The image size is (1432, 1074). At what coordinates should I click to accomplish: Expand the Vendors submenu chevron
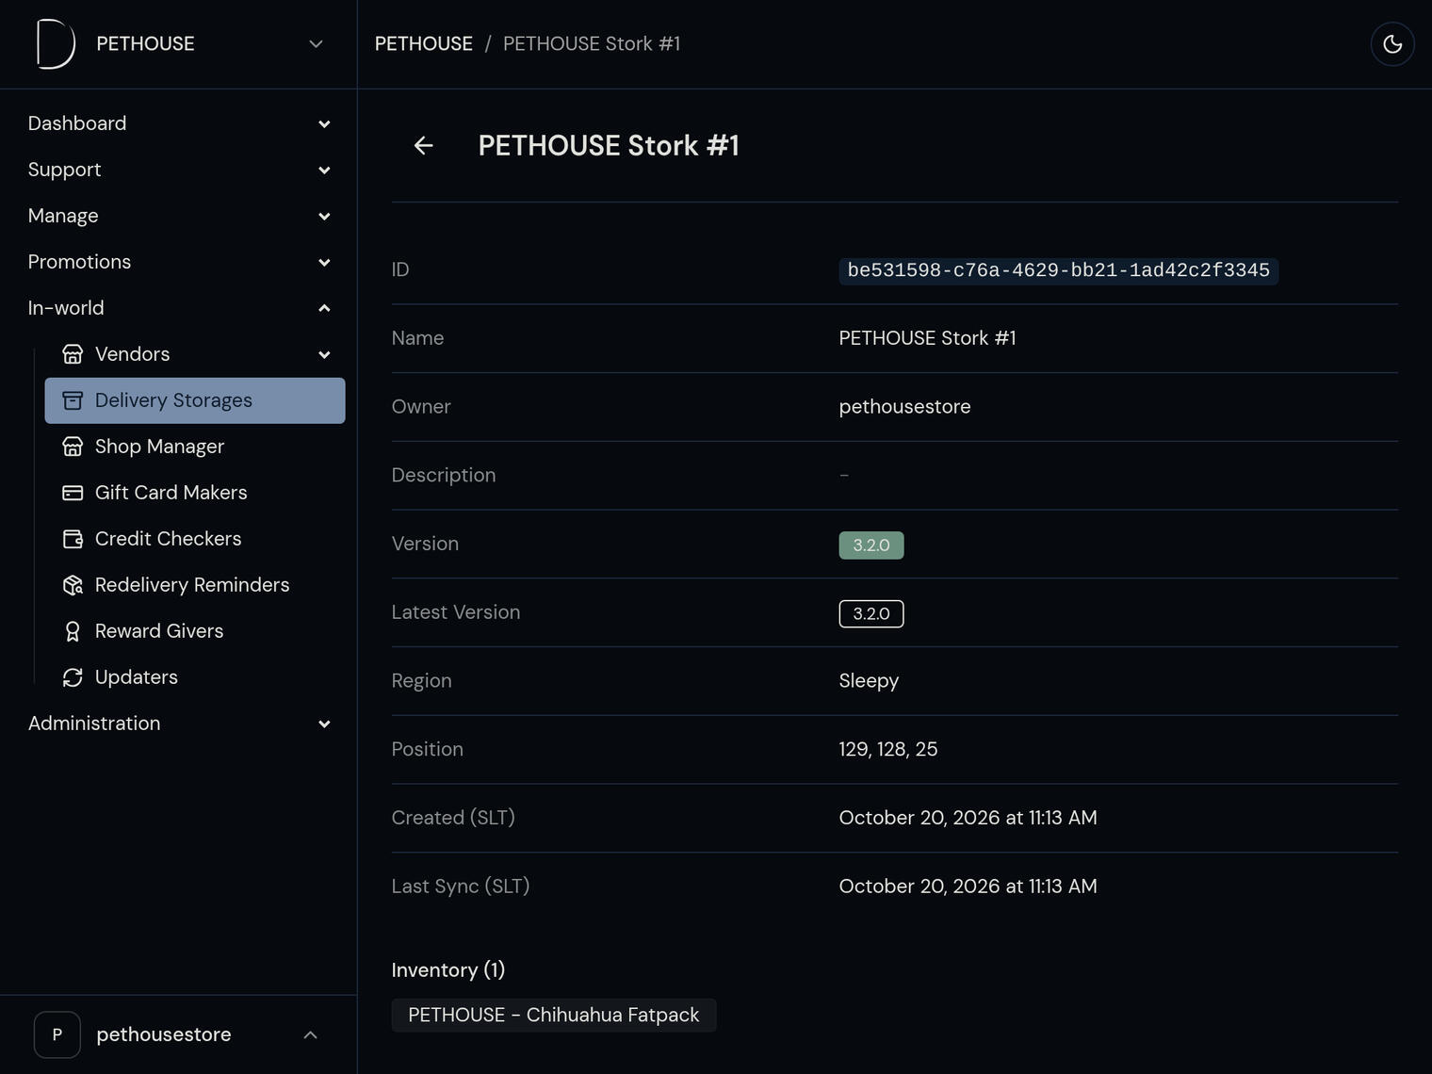pyautogui.click(x=324, y=355)
